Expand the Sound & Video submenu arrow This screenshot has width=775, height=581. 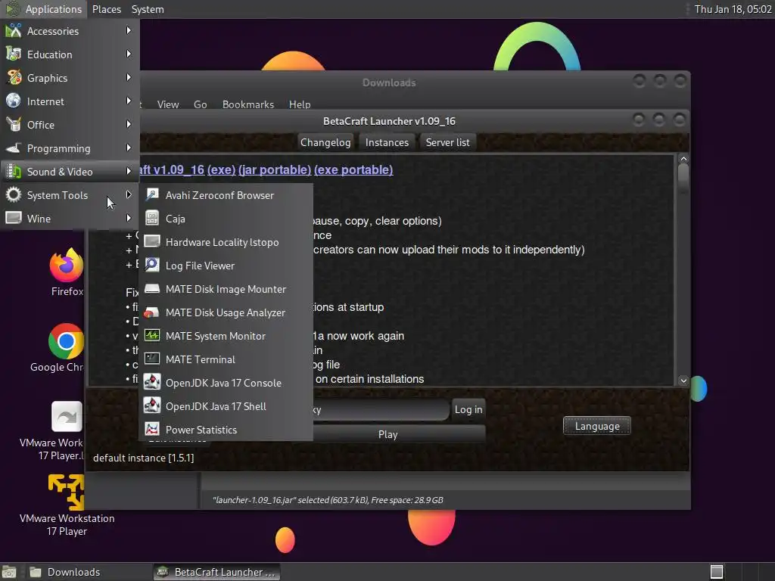coord(129,172)
